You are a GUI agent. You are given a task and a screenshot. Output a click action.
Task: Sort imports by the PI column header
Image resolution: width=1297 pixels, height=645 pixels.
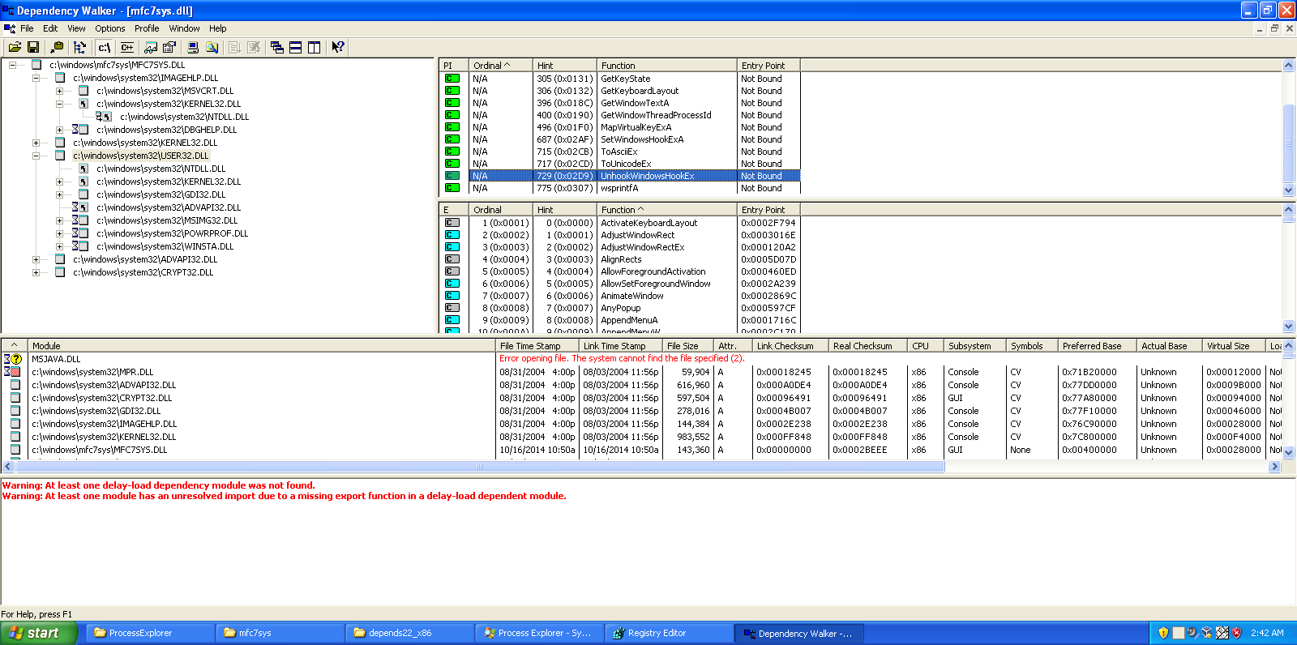[454, 66]
